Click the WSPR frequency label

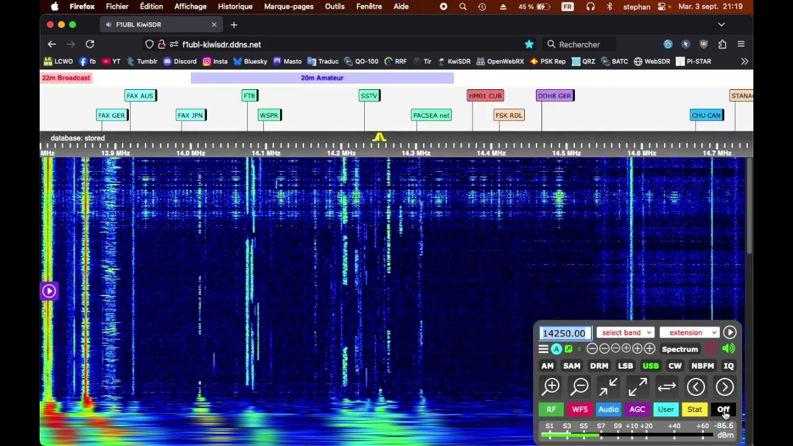pos(269,115)
